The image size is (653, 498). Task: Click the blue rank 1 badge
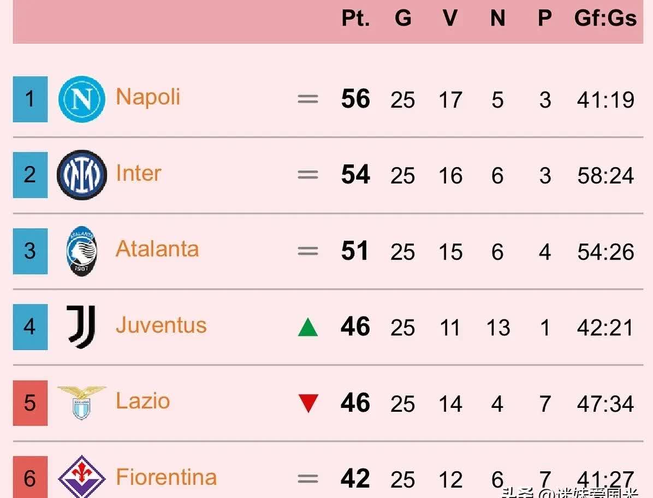(x=30, y=99)
